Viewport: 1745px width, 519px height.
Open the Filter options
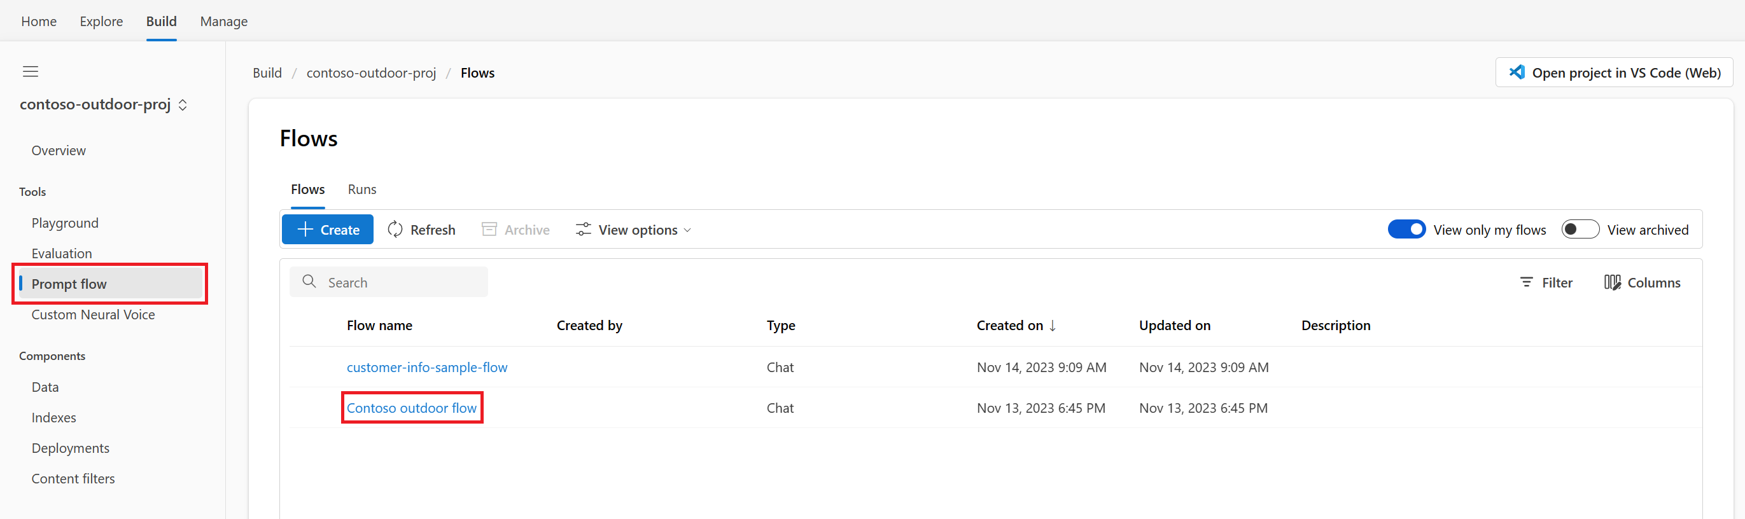point(1546,283)
